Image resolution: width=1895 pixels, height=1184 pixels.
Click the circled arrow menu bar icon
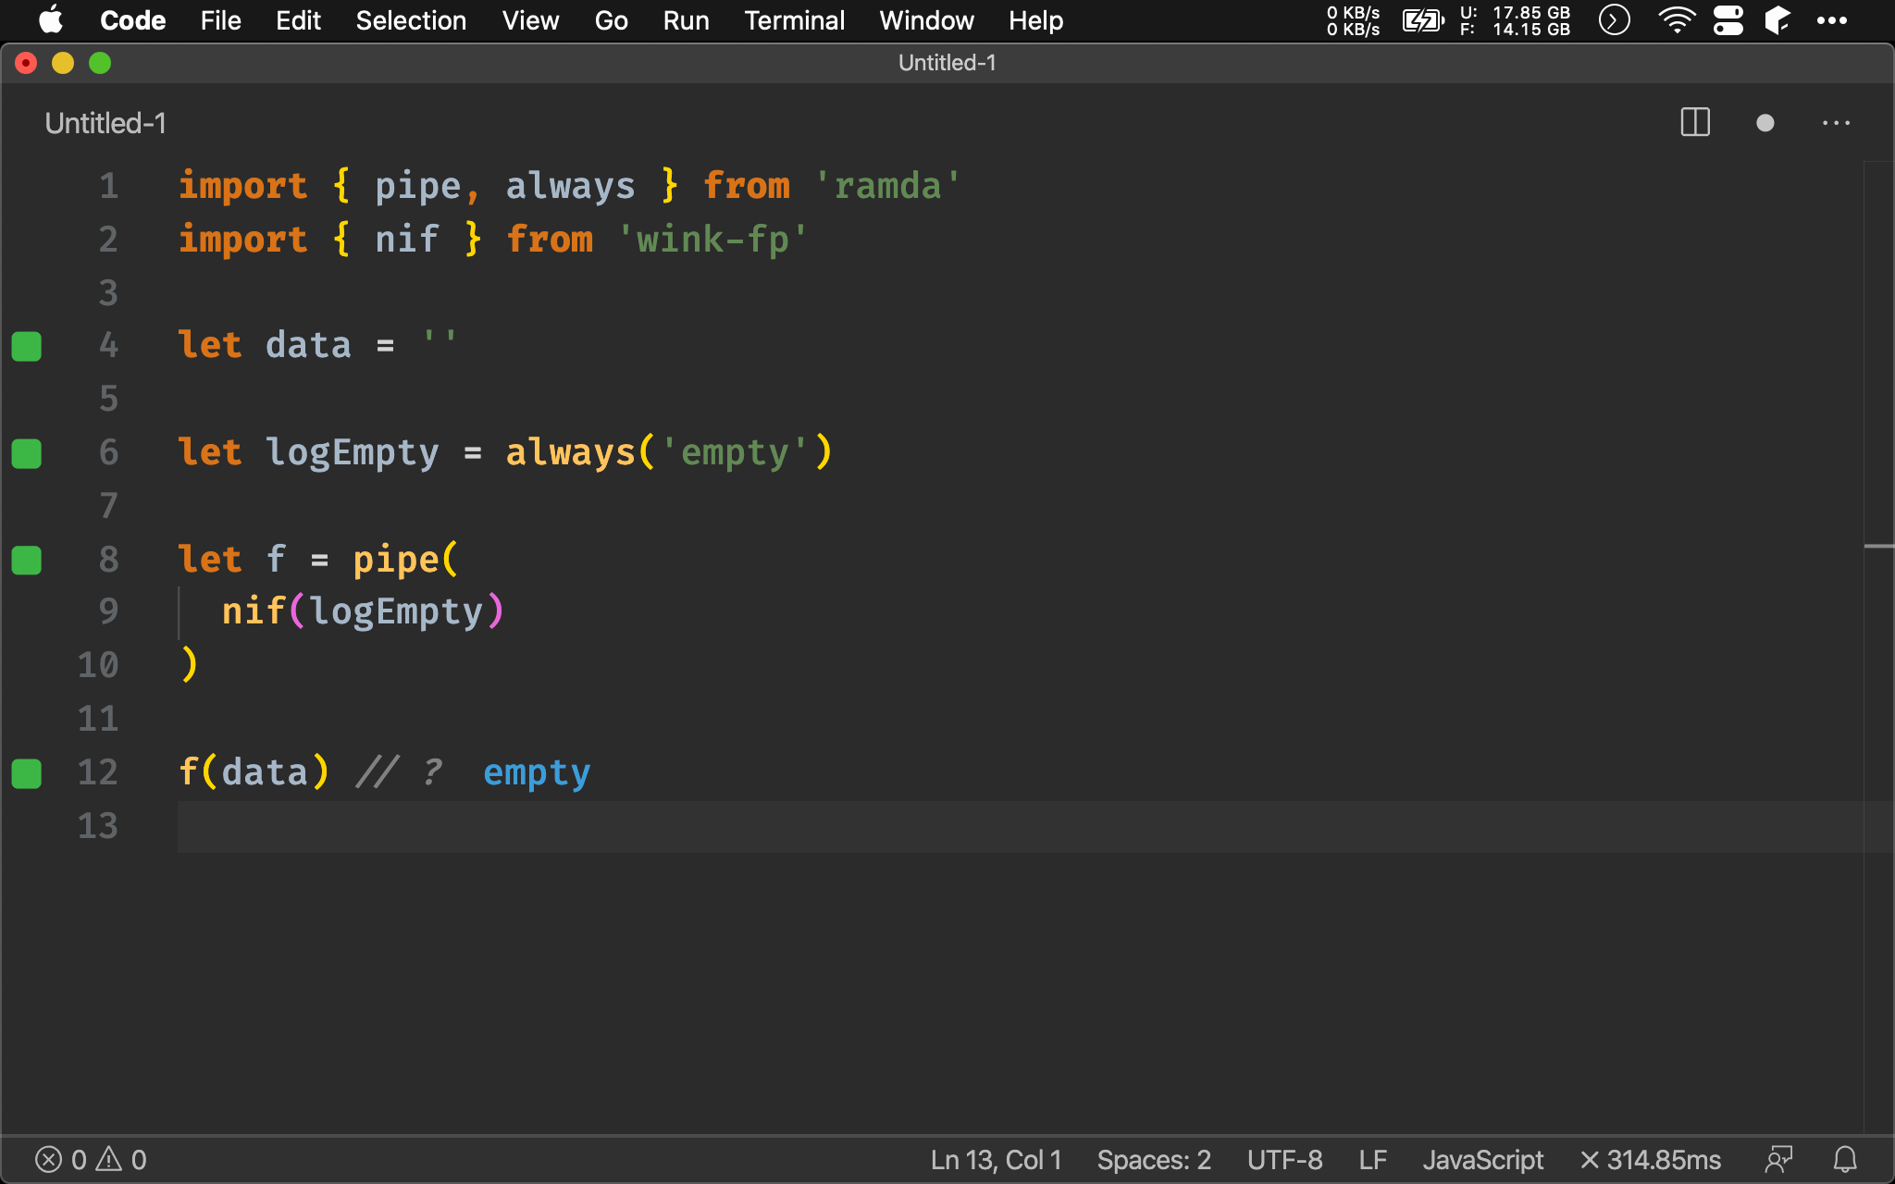pos(1614,20)
